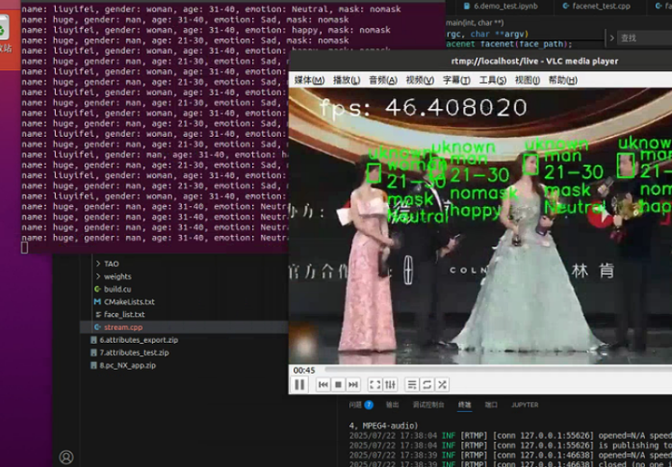Click '4, MPEG4-audio)' terminal output line
This screenshot has width=672, height=467.
pos(384,425)
